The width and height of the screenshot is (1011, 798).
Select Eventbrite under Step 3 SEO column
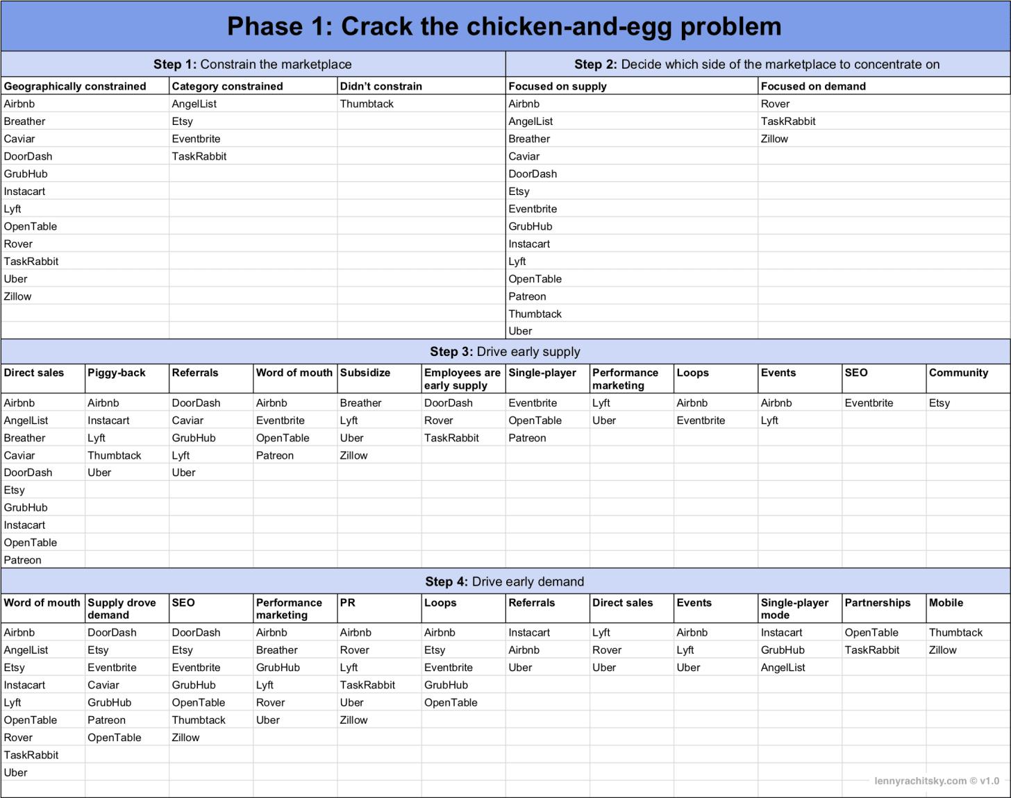869,402
